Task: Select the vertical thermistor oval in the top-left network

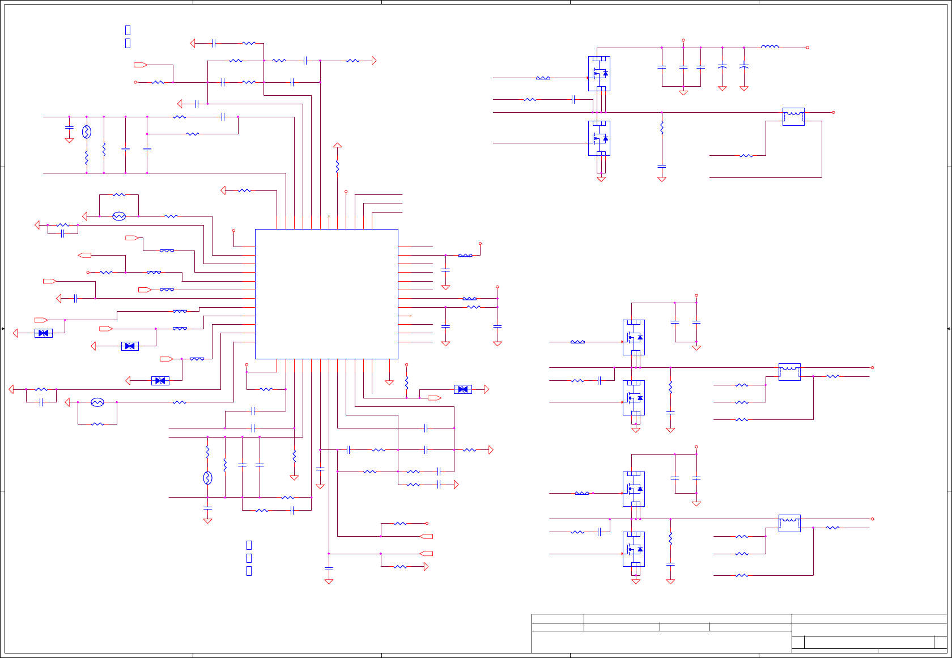Action: [x=87, y=132]
